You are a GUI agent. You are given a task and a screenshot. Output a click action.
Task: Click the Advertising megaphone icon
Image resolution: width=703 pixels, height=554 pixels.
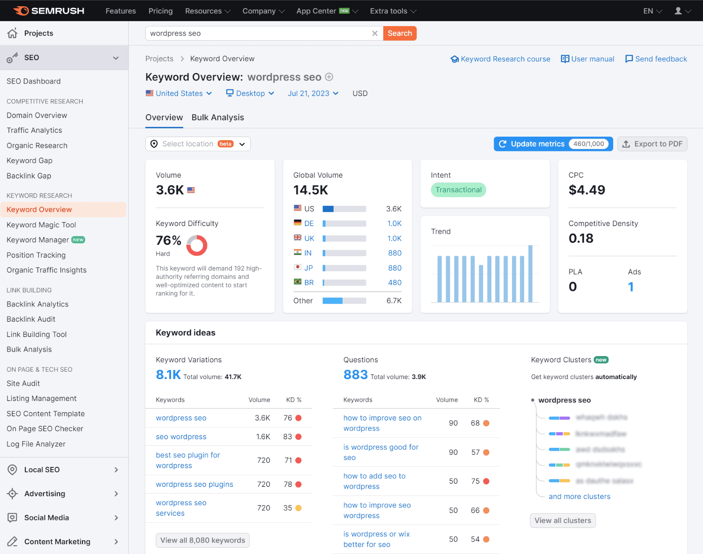[12, 493]
